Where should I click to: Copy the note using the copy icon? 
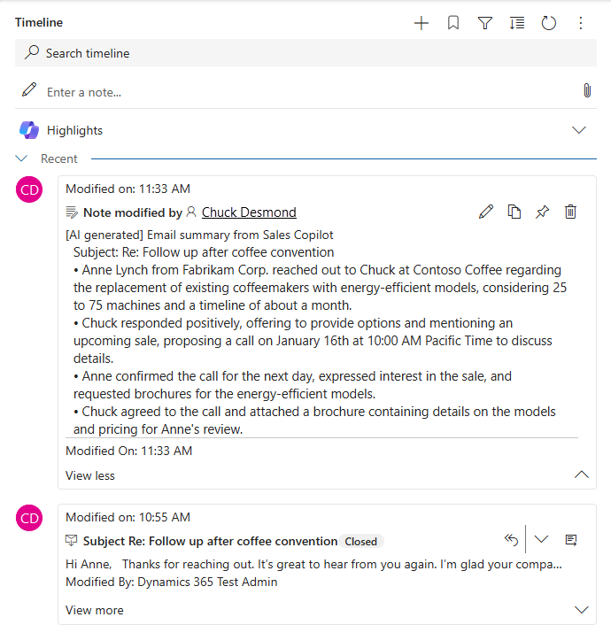[x=514, y=212]
